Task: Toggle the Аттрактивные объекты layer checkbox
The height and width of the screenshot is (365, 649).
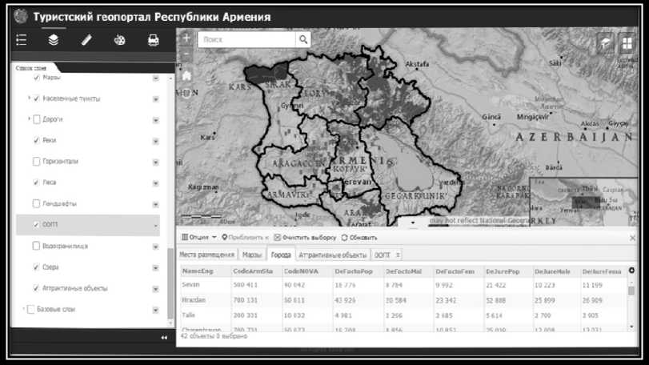Action: pyautogui.click(x=37, y=288)
